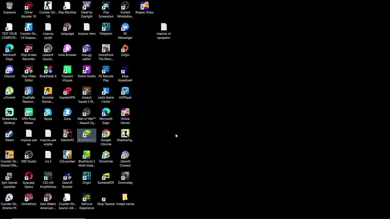The height and width of the screenshot is (219, 390).
Task: Launch the GearUP Booster shortcut
Action: pyautogui.click(x=67, y=180)
